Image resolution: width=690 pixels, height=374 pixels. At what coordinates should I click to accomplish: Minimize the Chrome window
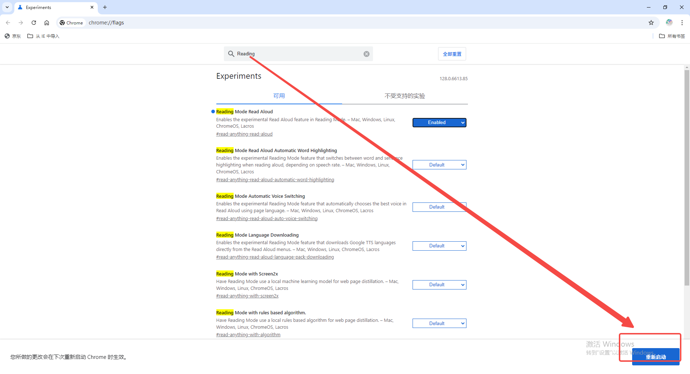(649, 7)
